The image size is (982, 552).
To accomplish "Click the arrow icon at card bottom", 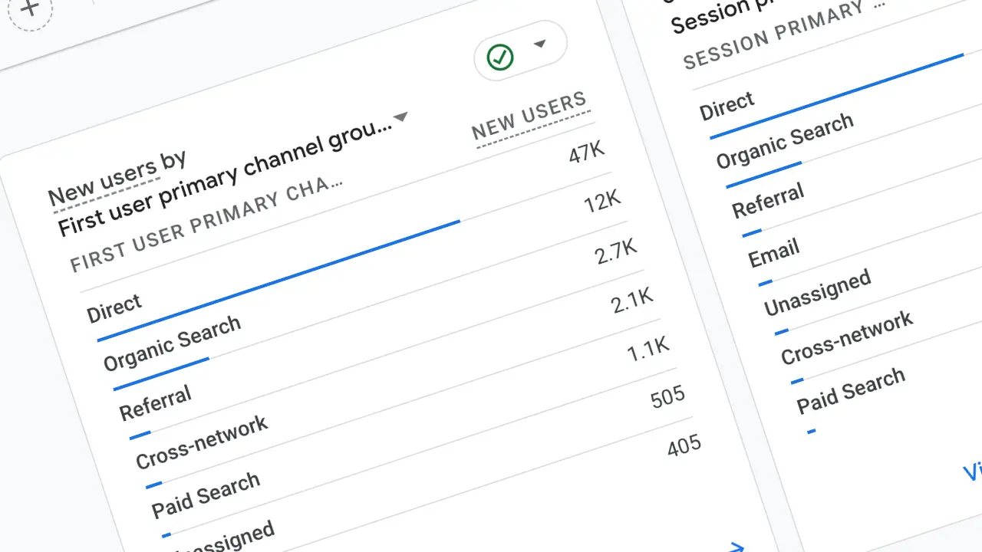I will click(x=735, y=547).
